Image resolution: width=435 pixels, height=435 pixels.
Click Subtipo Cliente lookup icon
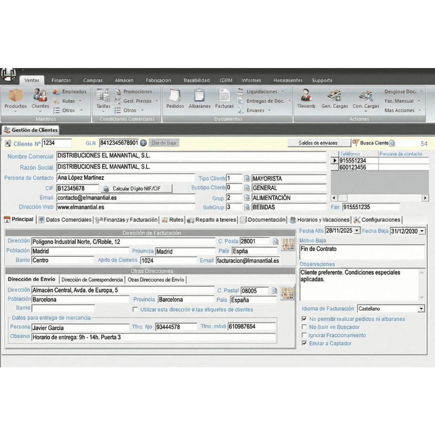246,188
